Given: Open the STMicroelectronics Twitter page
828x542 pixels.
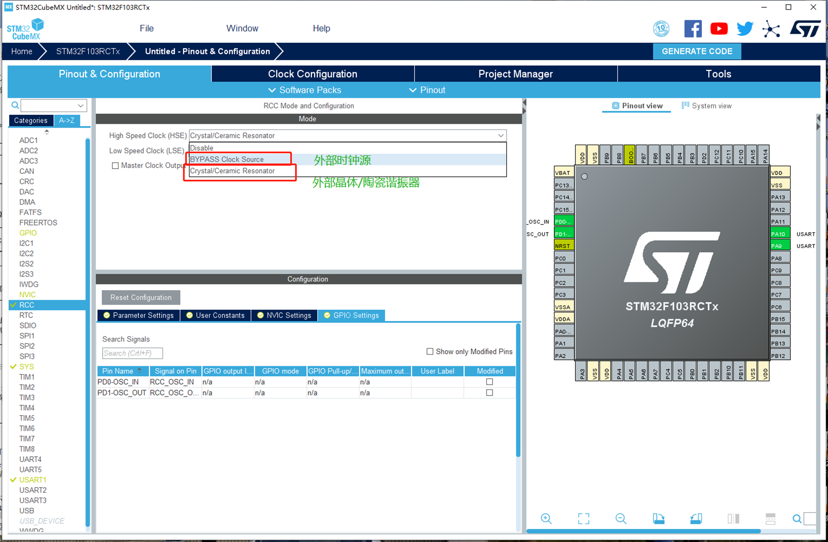Looking at the screenshot, I should (744, 28).
